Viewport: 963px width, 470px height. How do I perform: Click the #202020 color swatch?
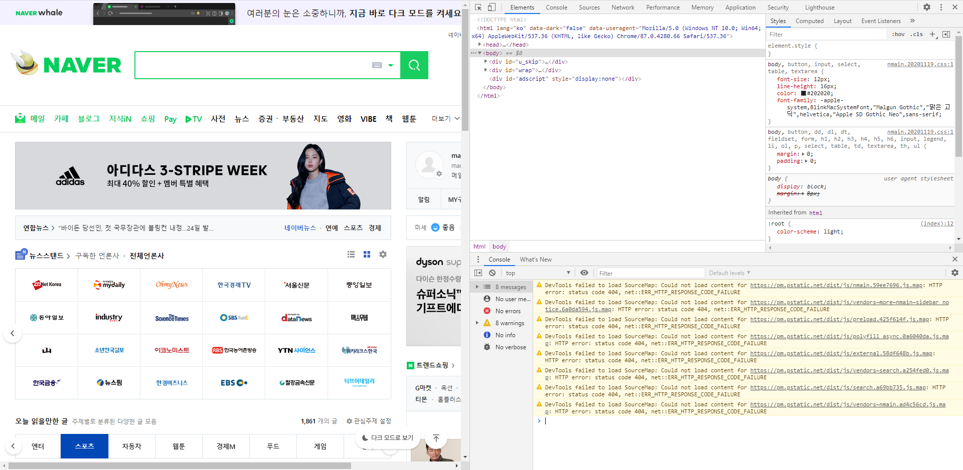click(x=804, y=93)
